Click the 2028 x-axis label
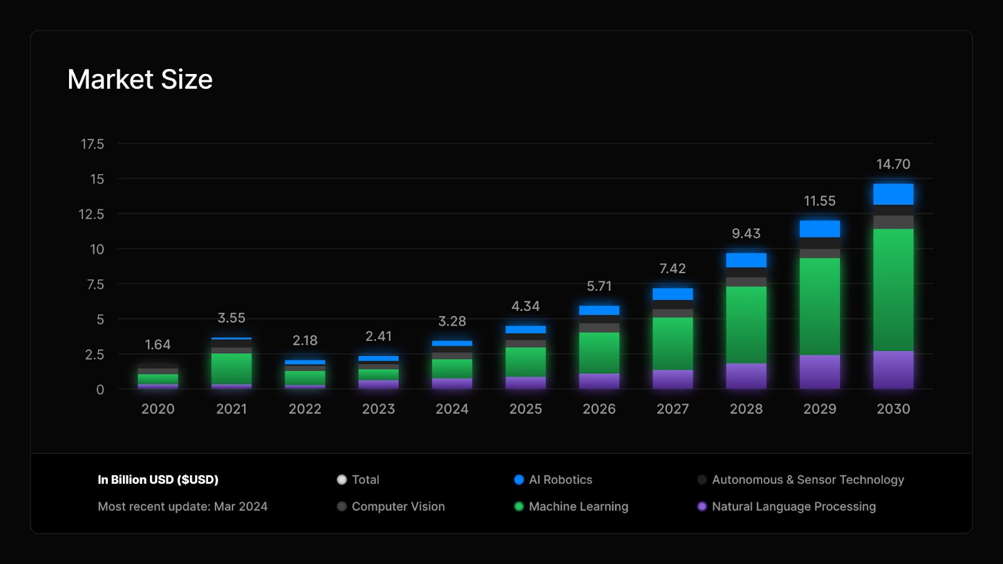 click(x=746, y=409)
